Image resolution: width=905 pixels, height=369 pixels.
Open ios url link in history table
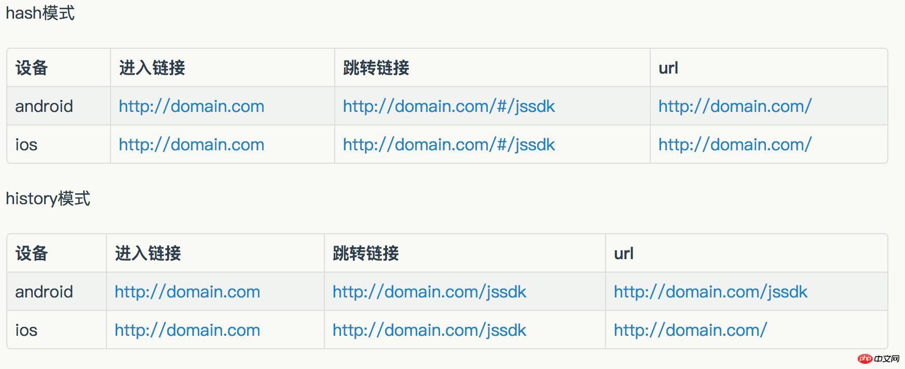click(x=690, y=330)
